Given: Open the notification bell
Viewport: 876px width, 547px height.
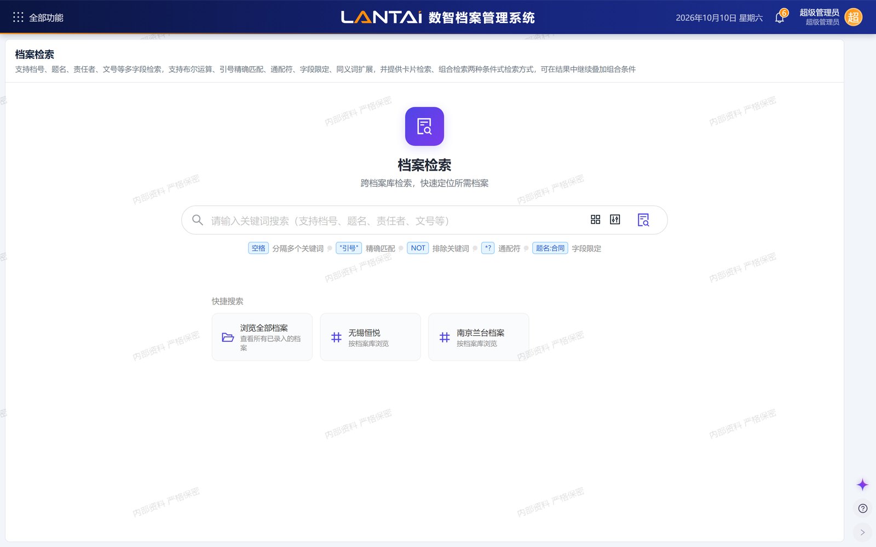Looking at the screenshot, I should [x=780, y=18].
